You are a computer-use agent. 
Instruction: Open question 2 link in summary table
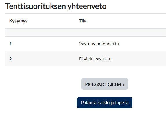[x=10, y=59]
